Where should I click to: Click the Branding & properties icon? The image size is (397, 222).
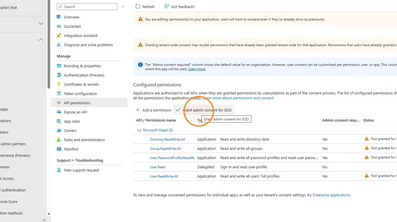59,66
